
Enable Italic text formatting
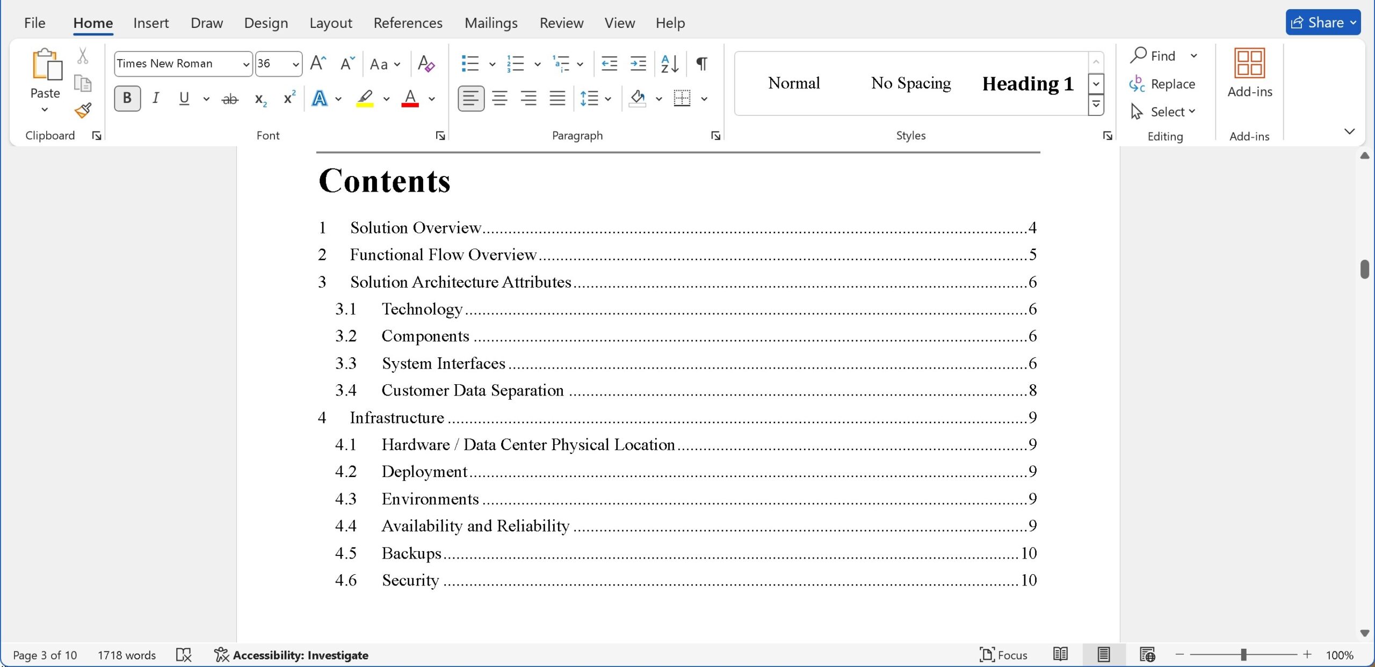pos(155,97)
